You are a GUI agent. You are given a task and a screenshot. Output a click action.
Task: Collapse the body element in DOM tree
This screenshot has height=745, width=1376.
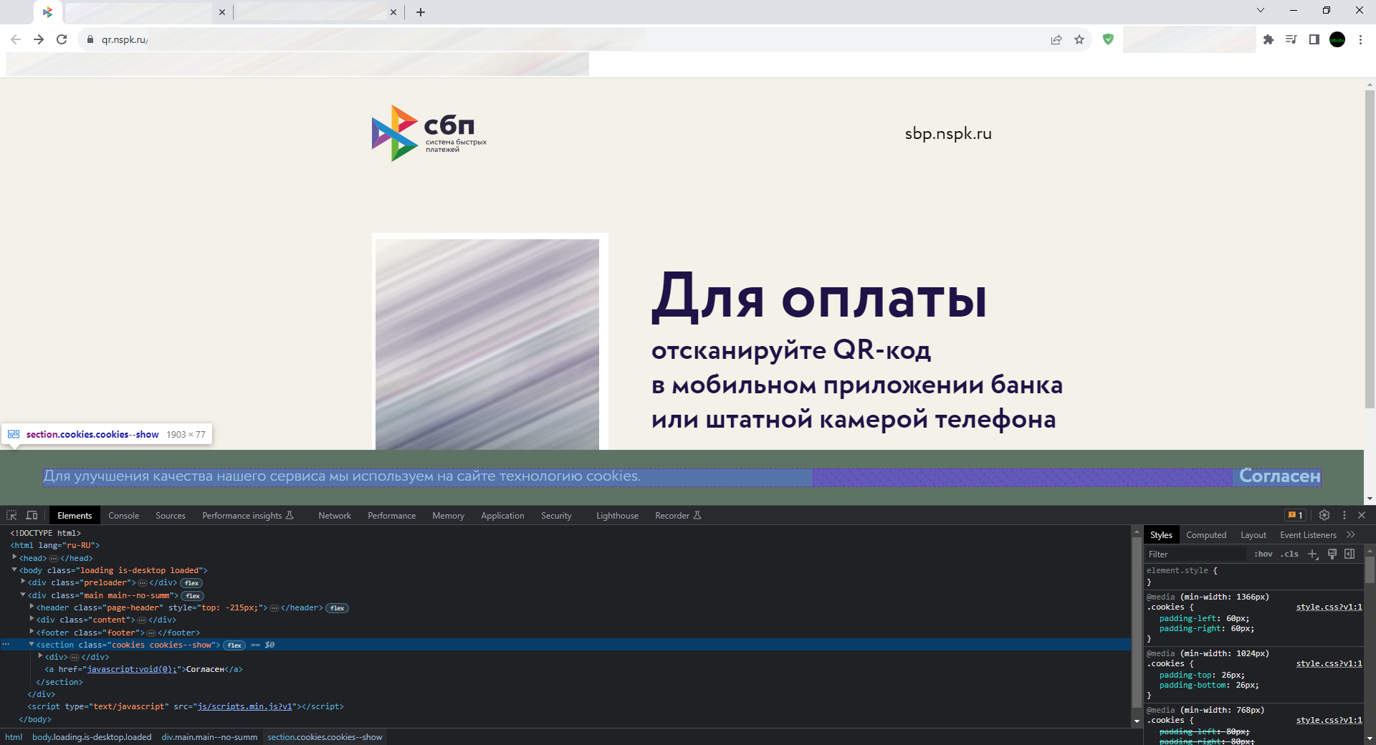[x=14, y=570]
